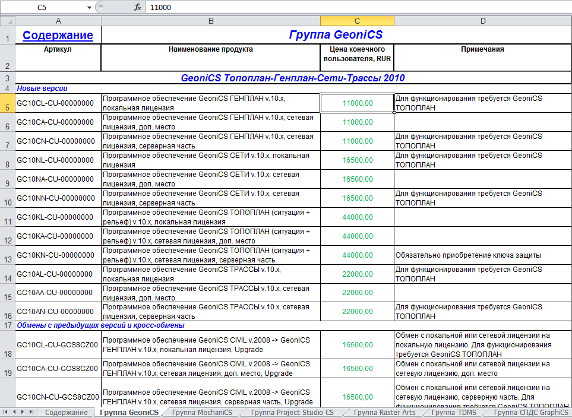Click price 22000,00 in row 14
Viewport: 572px width, 418px height.
357,274
